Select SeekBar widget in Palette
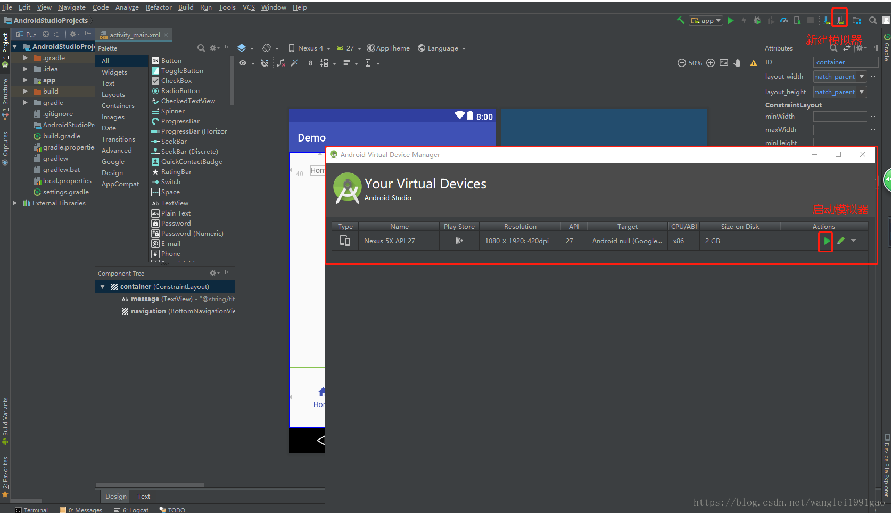891x513 pixels. [174, 142]
